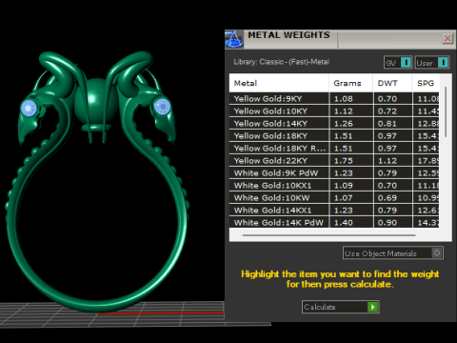Sort by the SPG column header

[426, 83]
